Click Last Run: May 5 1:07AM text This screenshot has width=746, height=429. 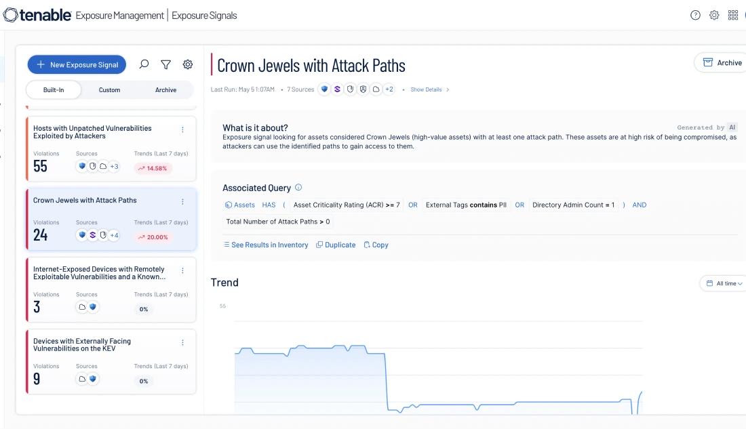click(243, 89)
